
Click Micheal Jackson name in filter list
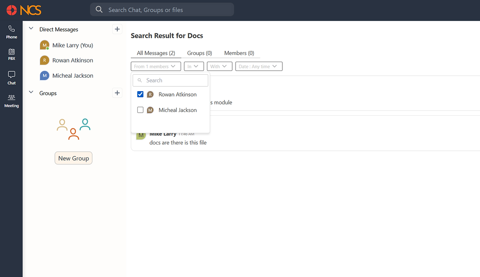coord(178,110)
